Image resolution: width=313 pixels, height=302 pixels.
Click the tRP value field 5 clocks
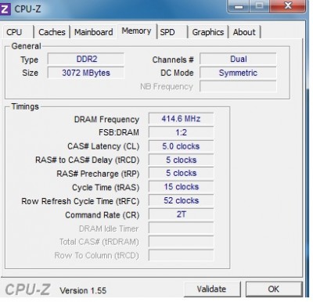point(181,173)
